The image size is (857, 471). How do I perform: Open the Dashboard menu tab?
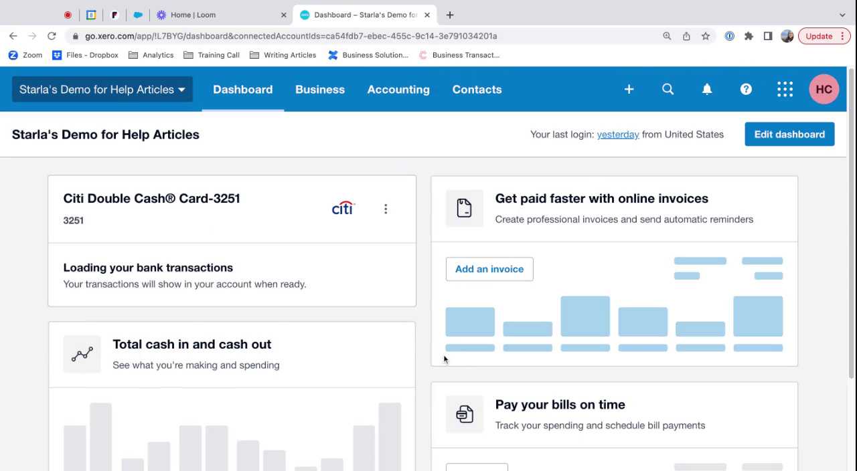point(243,89)
